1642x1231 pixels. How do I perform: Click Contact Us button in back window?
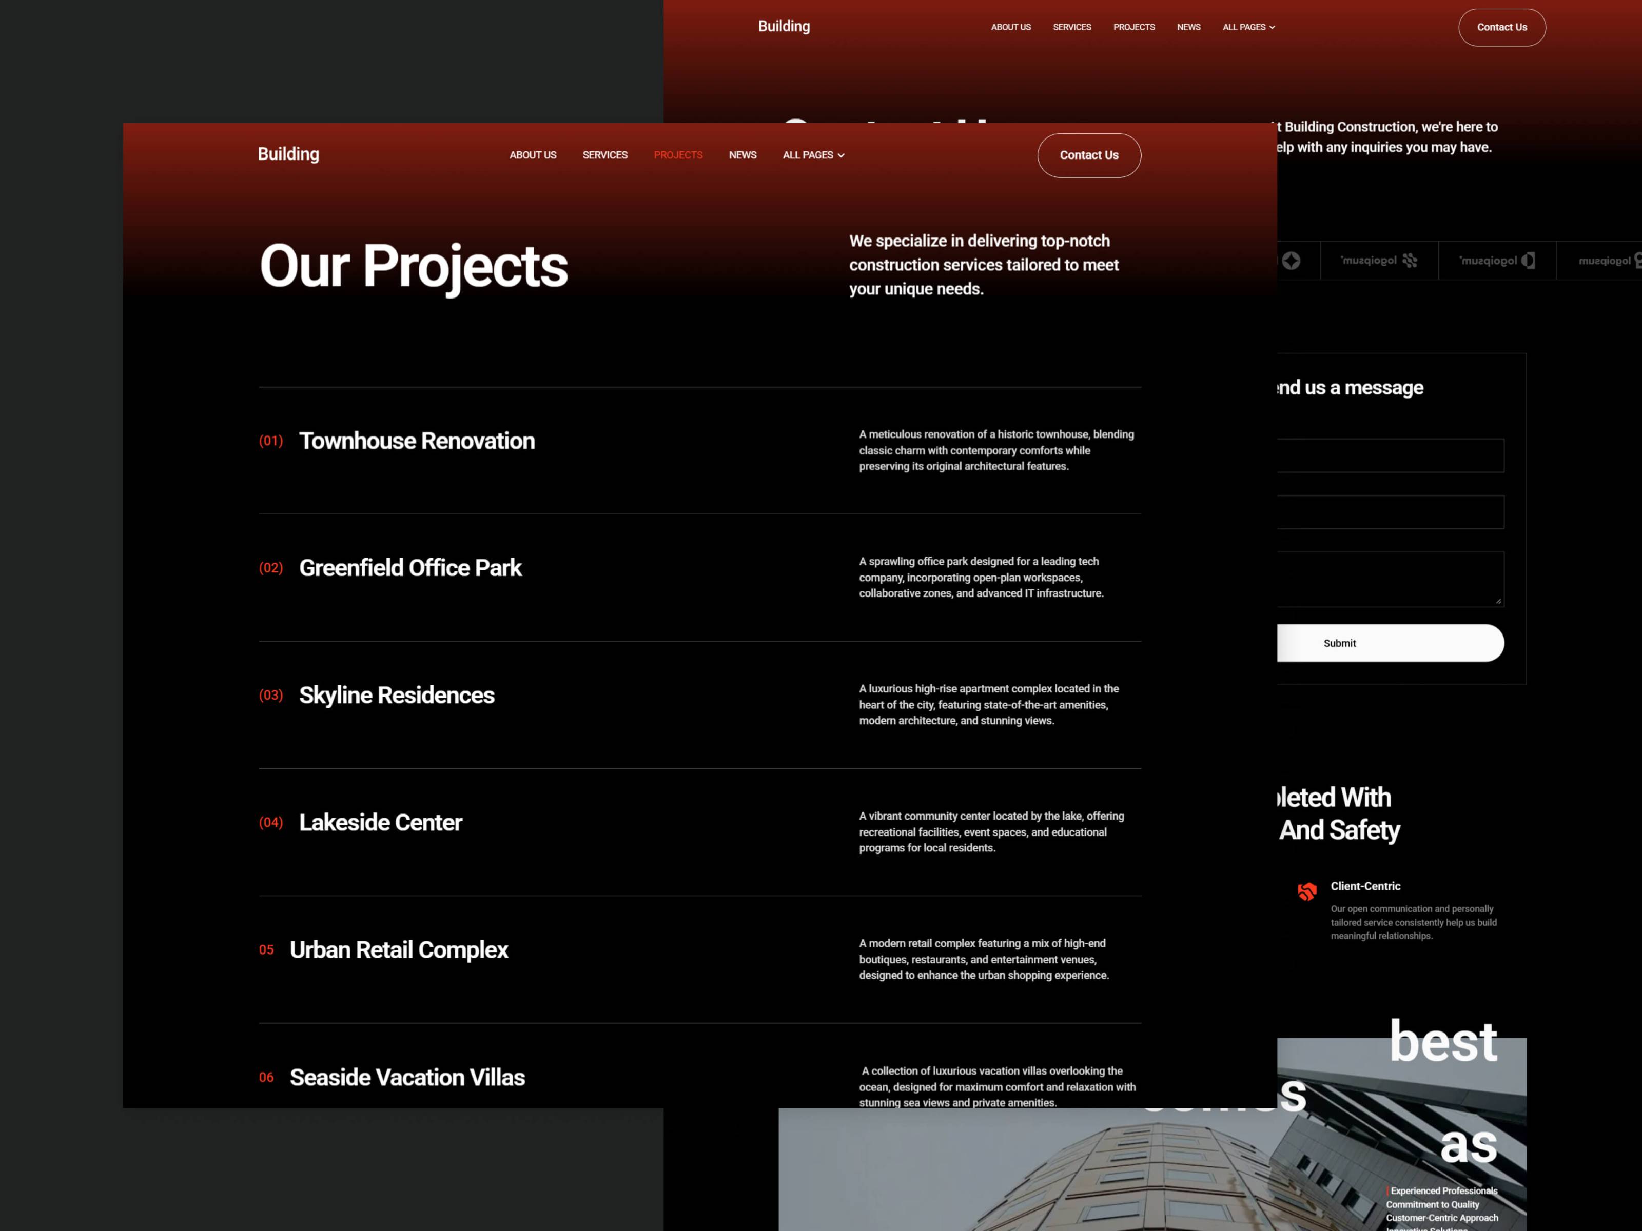tap(1502, 28)
